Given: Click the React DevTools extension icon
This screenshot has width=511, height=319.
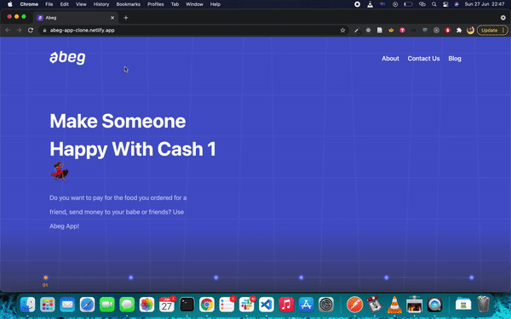Looking at the screenshot, I should click(368, 31).
